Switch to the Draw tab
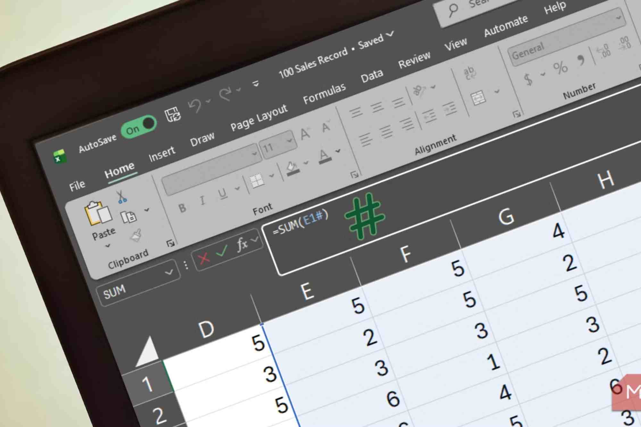 pos(202,139)
